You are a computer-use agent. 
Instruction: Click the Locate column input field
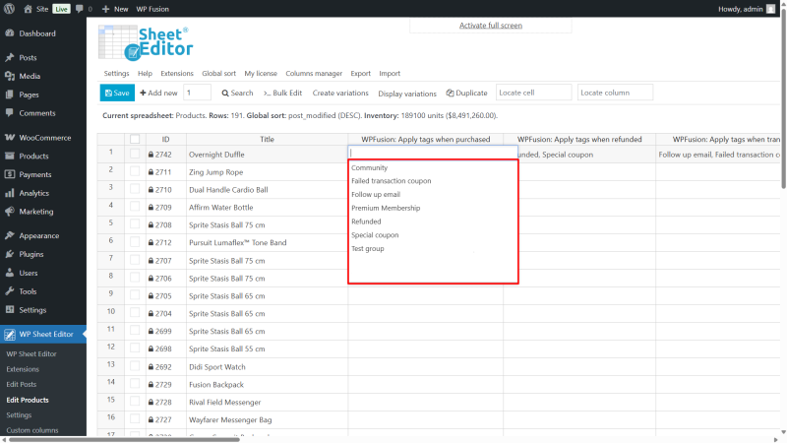click(x=616, y=93)
